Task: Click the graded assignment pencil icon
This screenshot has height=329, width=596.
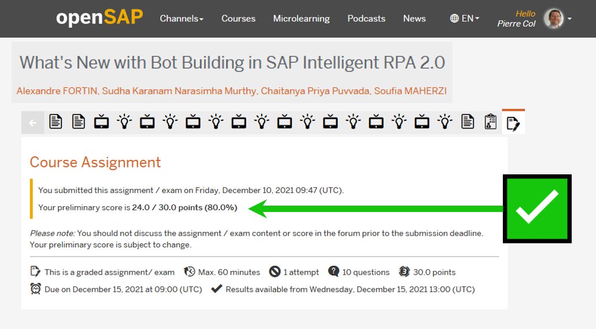Action: (35, 272)
